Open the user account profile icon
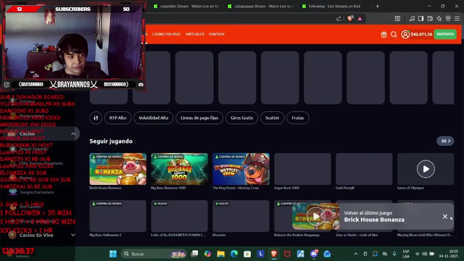The width and height of the screenshot is (464, 261). (405, 34)
